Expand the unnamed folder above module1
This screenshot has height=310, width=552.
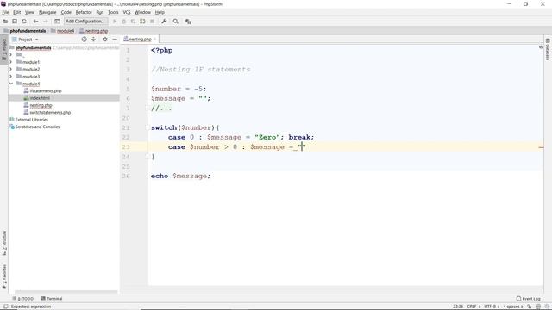click(x=11, y=55)
